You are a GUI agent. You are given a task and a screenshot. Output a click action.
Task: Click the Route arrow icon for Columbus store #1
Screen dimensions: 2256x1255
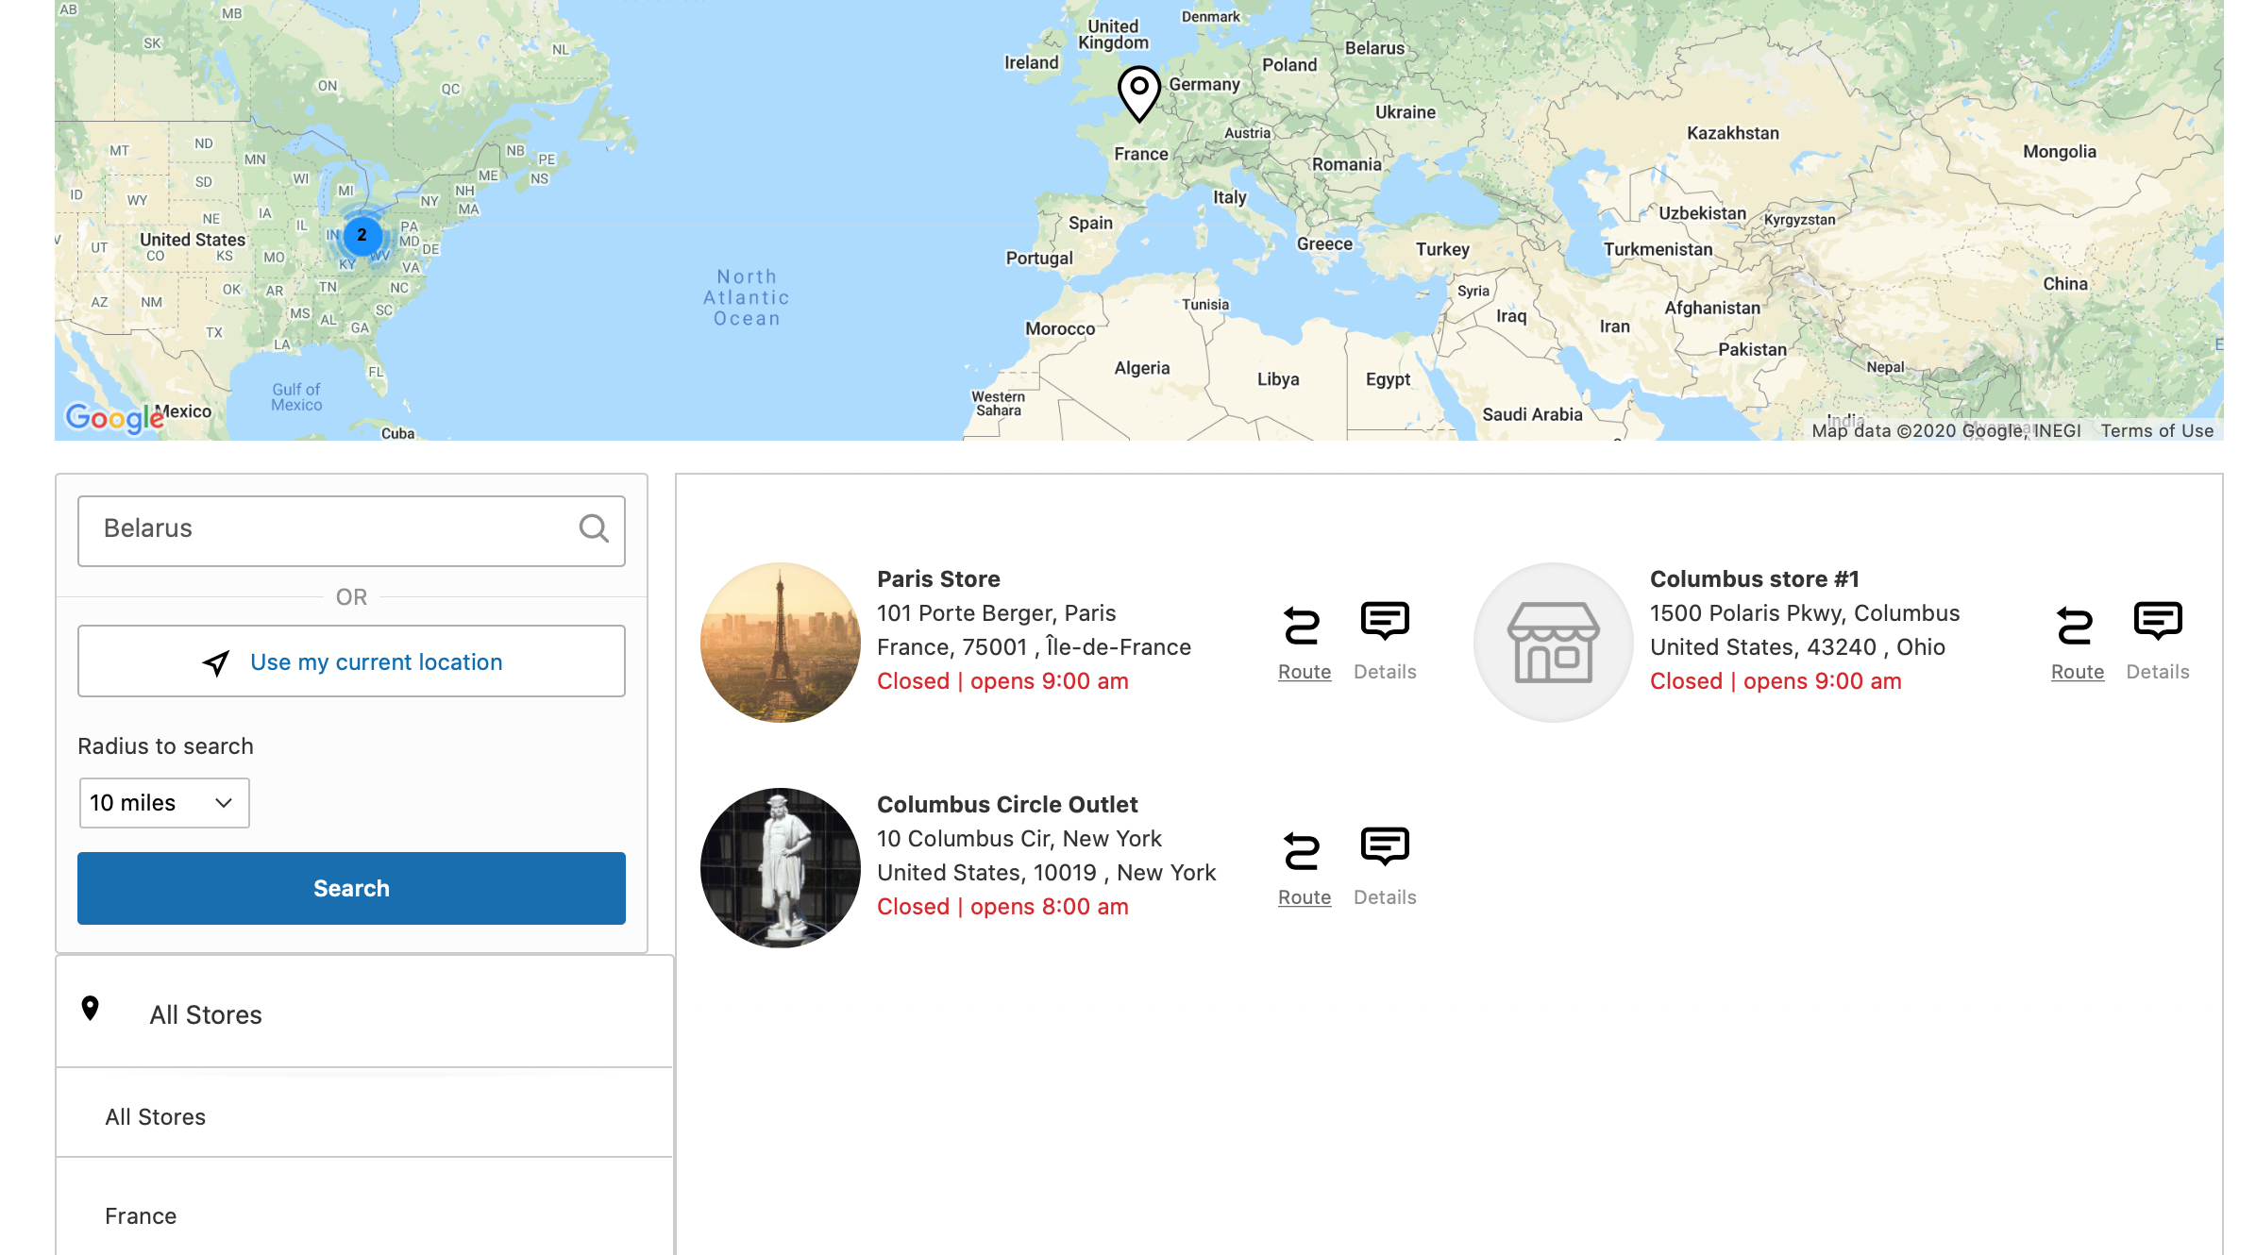2076,626
